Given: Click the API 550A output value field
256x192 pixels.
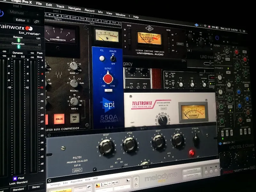Looking at the screenshot, I should click(x=108, y=90).
